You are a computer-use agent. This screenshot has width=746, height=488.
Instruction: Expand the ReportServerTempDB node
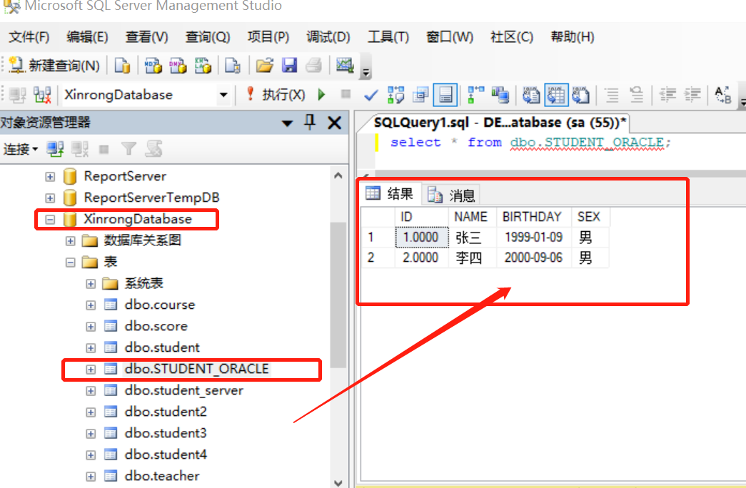point(50,198)
